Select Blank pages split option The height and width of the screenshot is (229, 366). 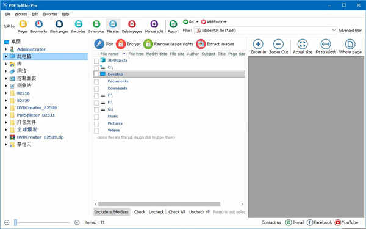59,24
